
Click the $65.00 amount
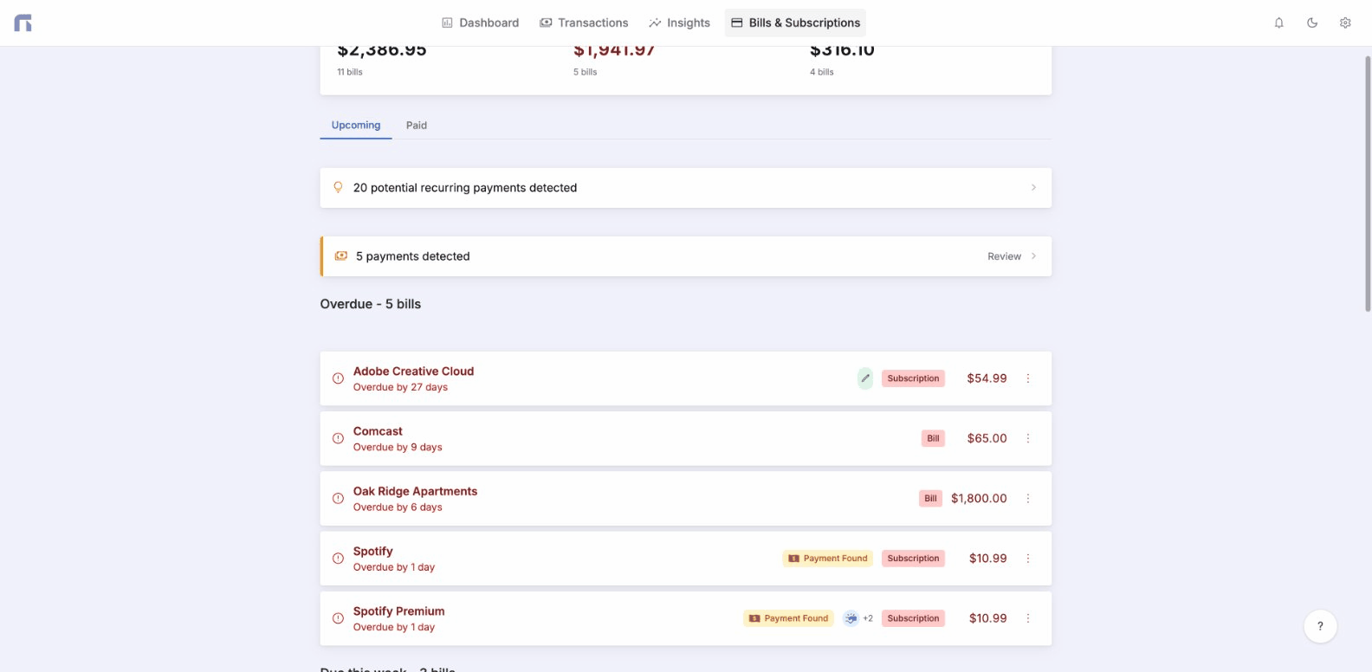click(x=987, y=438)
